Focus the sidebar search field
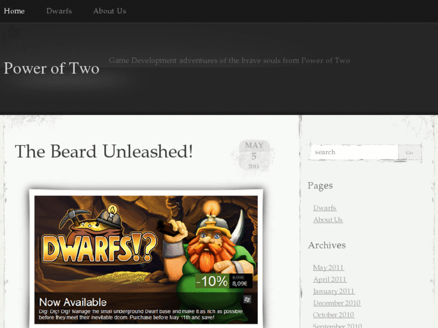Viewport: 438px width, 328px height. tap(354, 152)
